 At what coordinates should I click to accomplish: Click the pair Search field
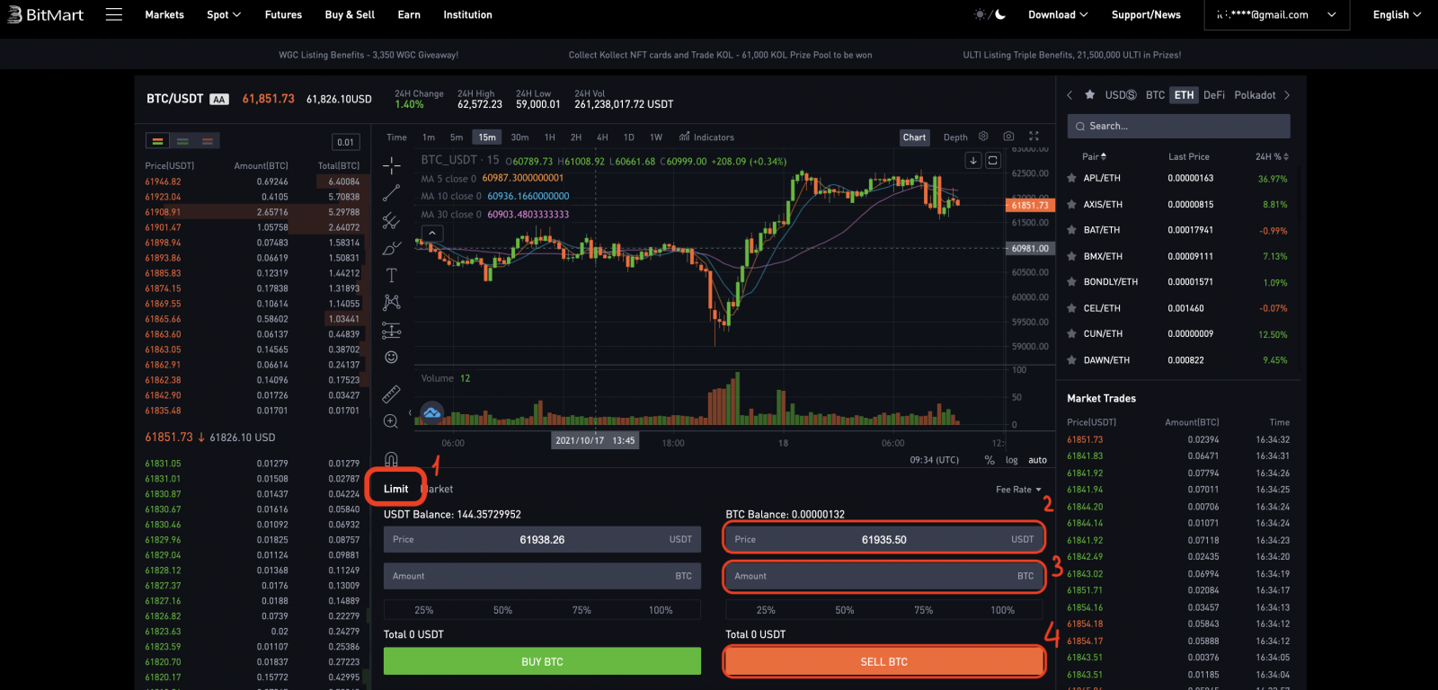point(1178,127)
